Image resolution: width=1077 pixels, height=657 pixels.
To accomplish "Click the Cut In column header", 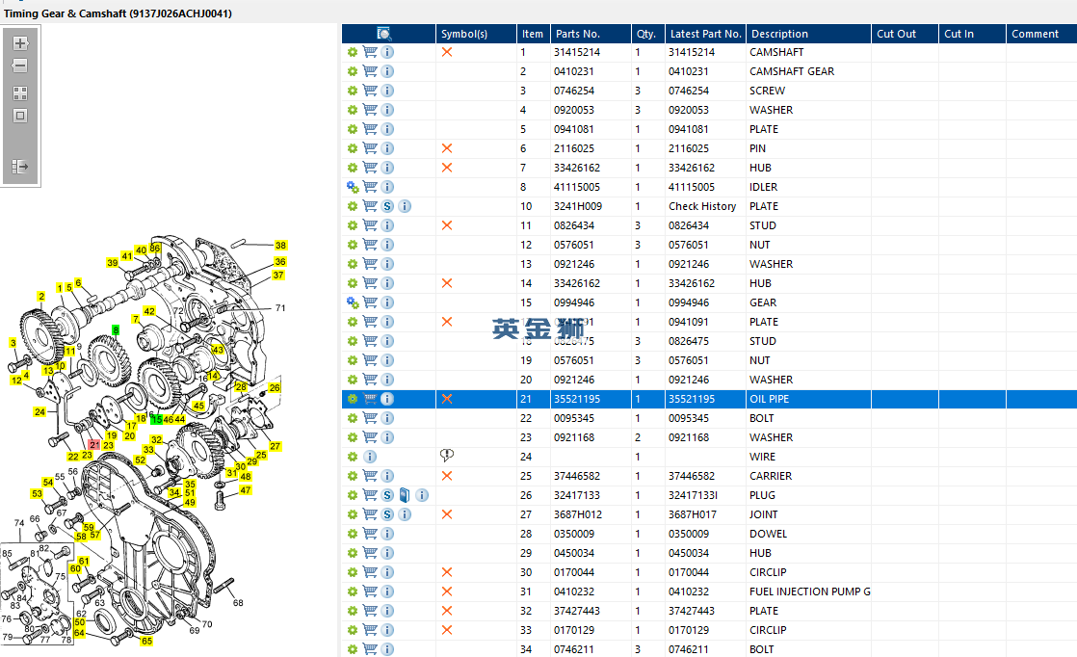I will 972,34.
